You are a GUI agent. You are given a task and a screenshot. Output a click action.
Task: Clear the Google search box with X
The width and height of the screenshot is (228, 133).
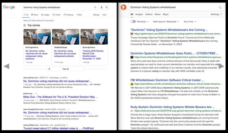tap(96, 7)
